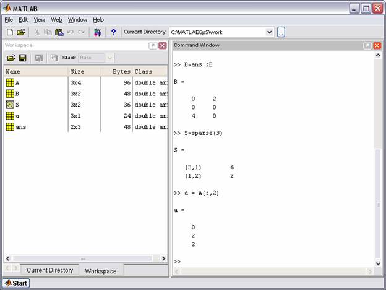Viewport: 386px width, 290px height.
Task: Click the a = A(:,2) command line
Action: tap(196, 193)
